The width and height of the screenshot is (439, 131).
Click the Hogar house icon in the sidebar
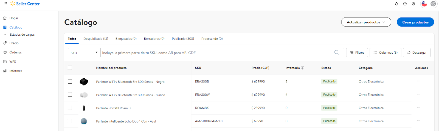pyautogui.click(x=5, y=18)
